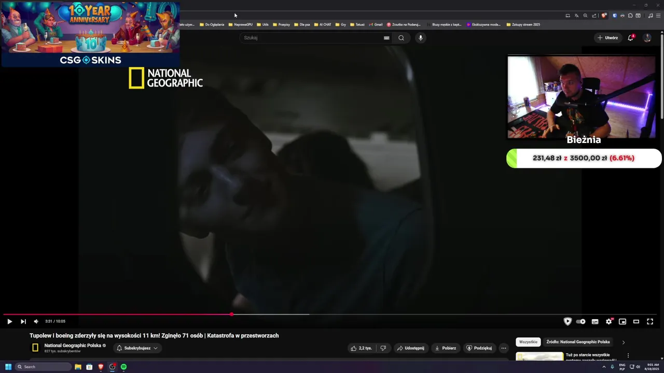Dislike the video
Viewport: 664px width, 373px height.
pos(383,348)
